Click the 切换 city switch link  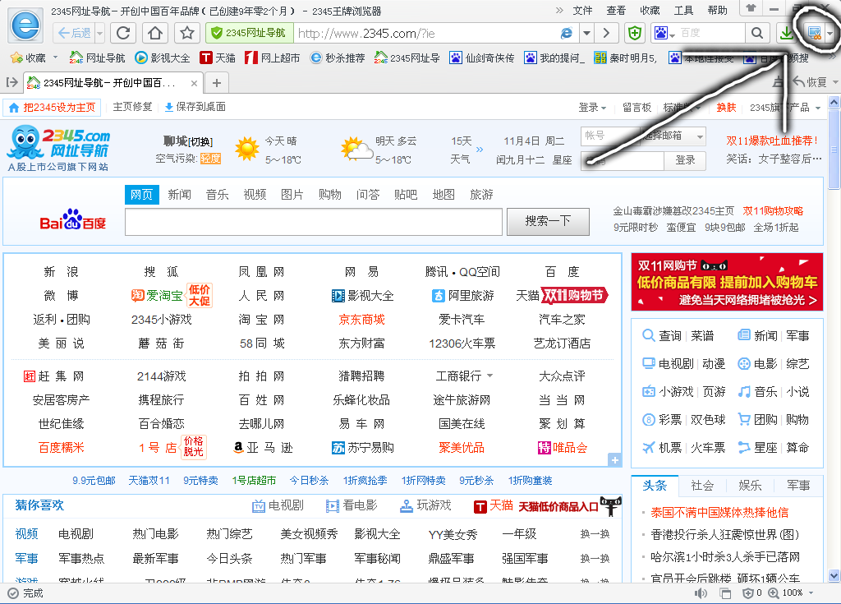[x=200, y=141]
